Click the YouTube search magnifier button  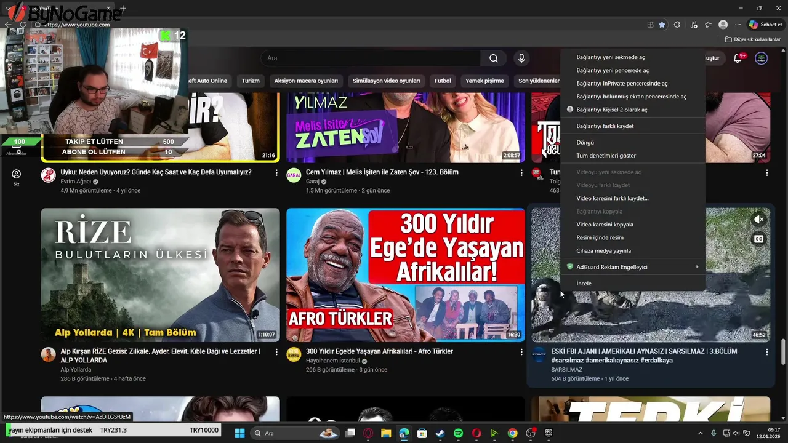pyautogui.click(x=494, y=58)
